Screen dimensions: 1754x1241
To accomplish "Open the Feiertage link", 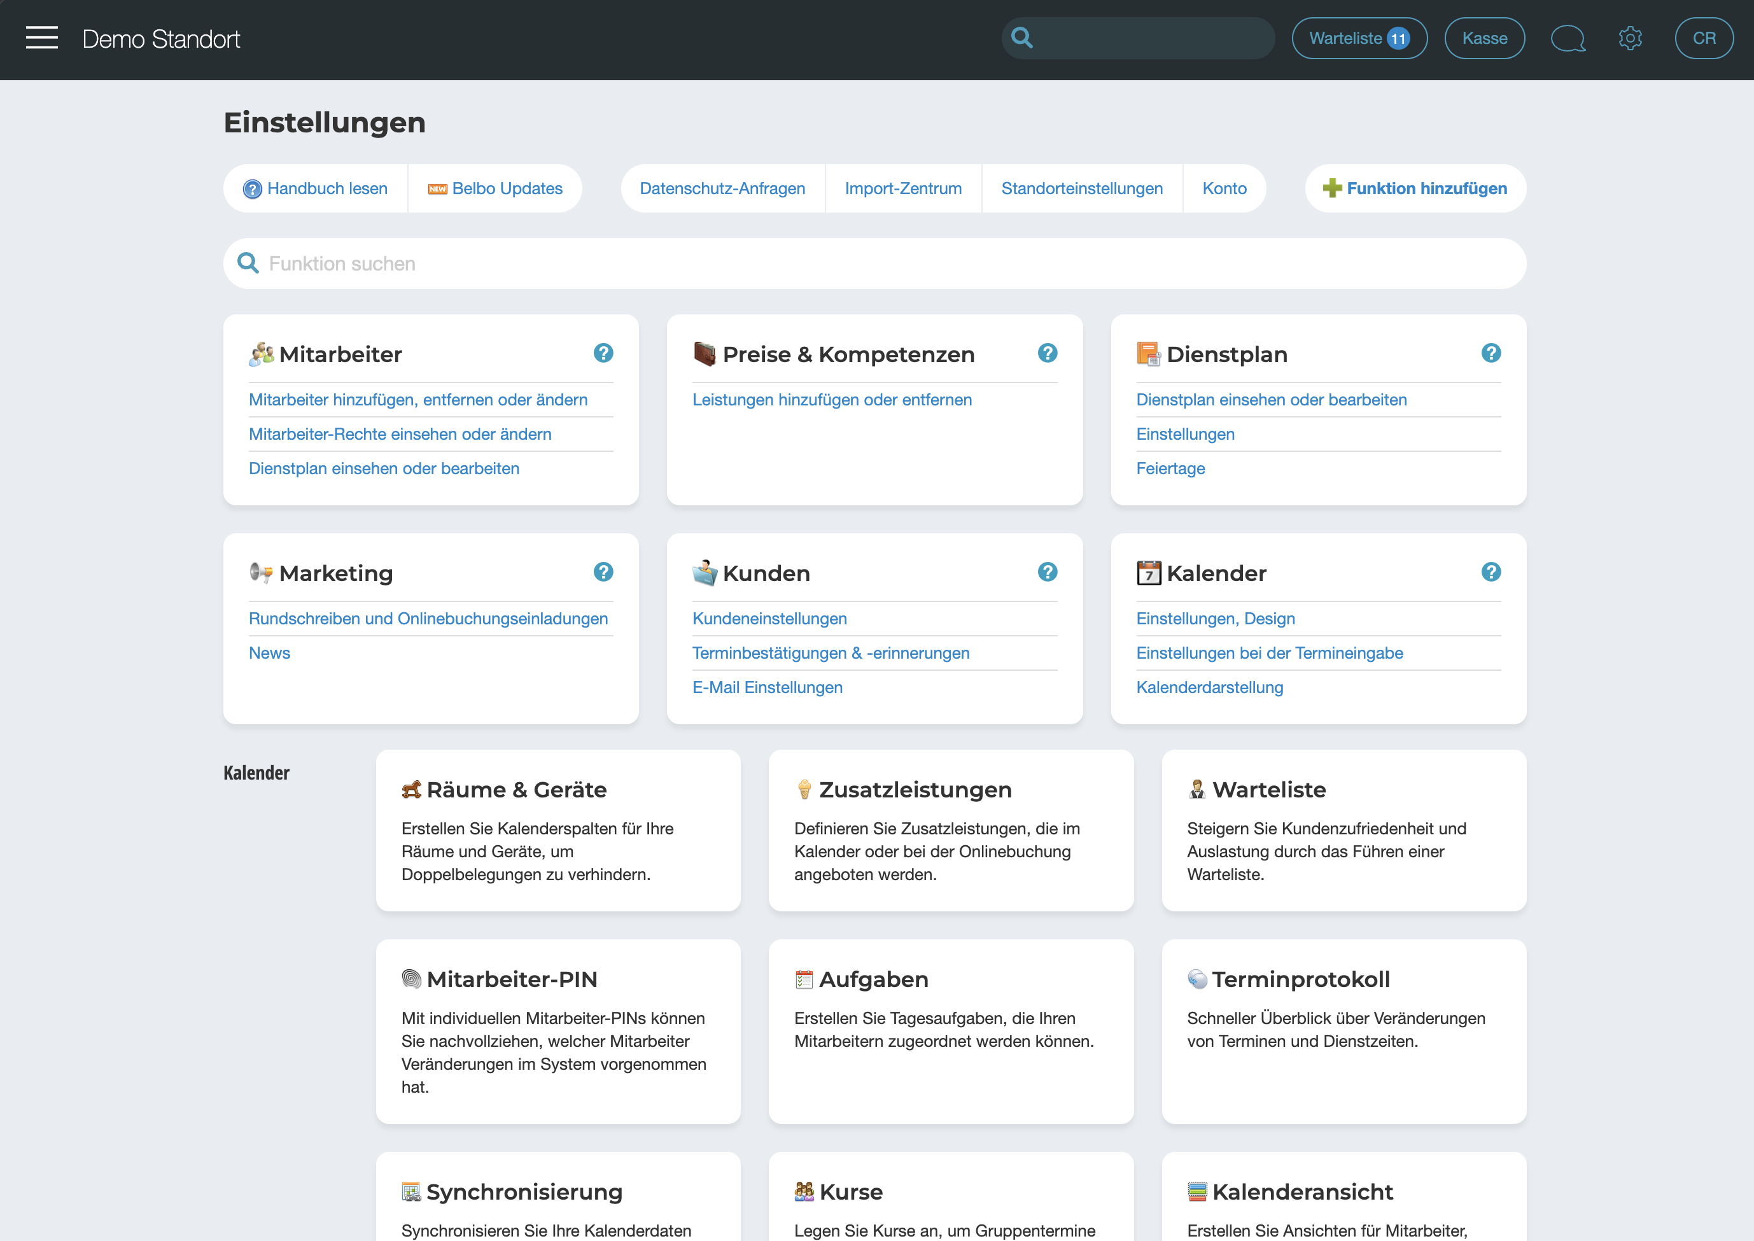I will click(1170, 468).
